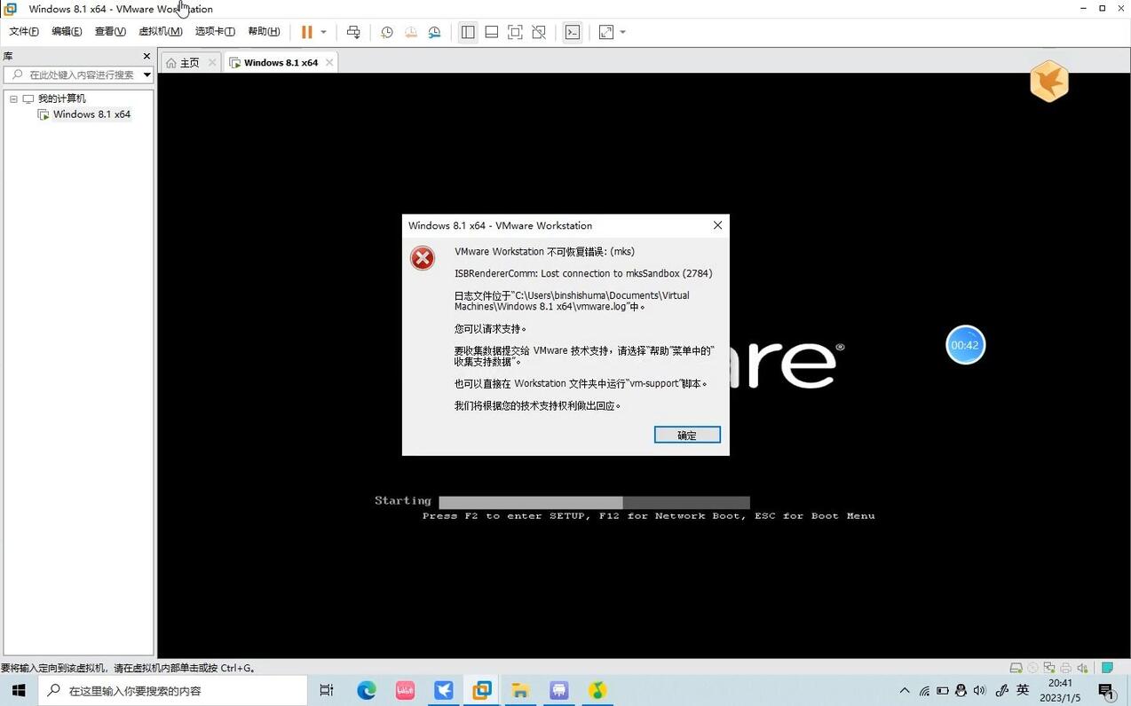
Task: Open the pink bilibili taskbar app
Action: point(405,690)
